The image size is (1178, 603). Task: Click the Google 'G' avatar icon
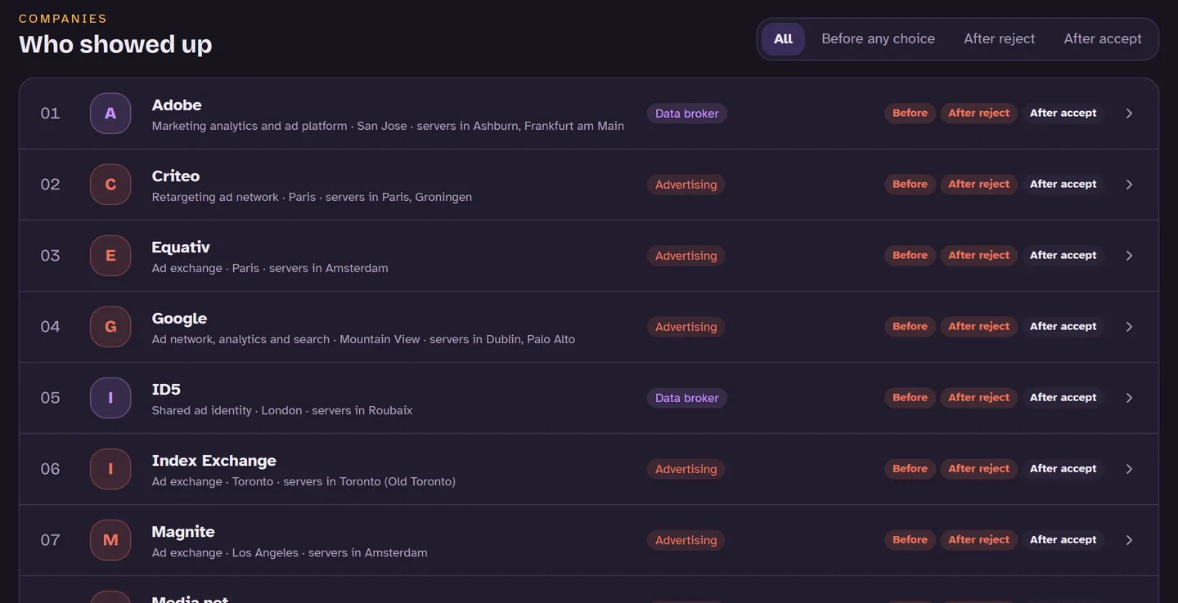pyautogui.click(x=110, y=327)
